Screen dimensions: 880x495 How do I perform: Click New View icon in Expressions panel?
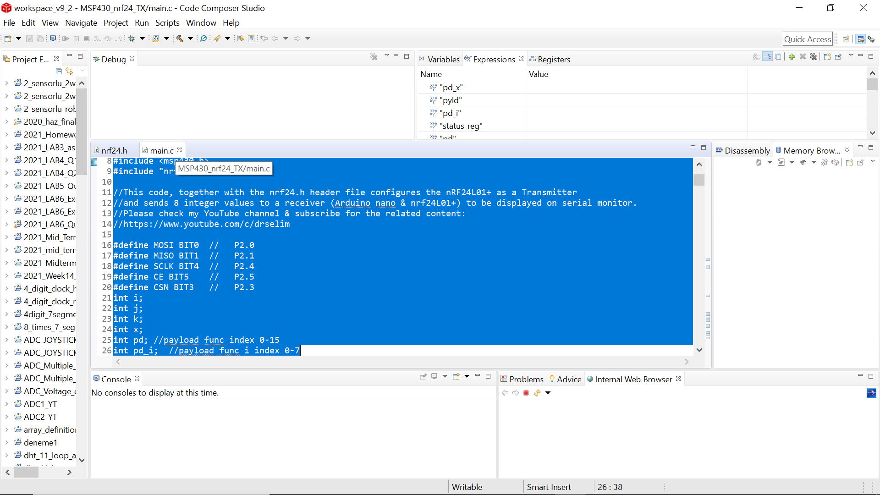point(827,56)
